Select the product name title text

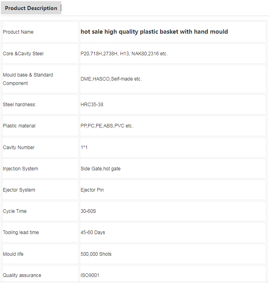coord(154,32)
